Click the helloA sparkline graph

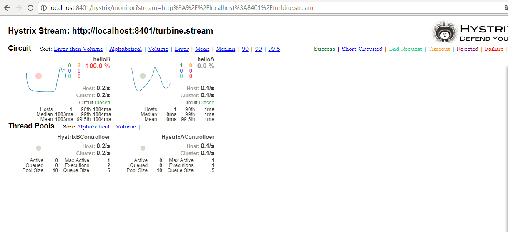pyautogui.click(x=151, y=79)
